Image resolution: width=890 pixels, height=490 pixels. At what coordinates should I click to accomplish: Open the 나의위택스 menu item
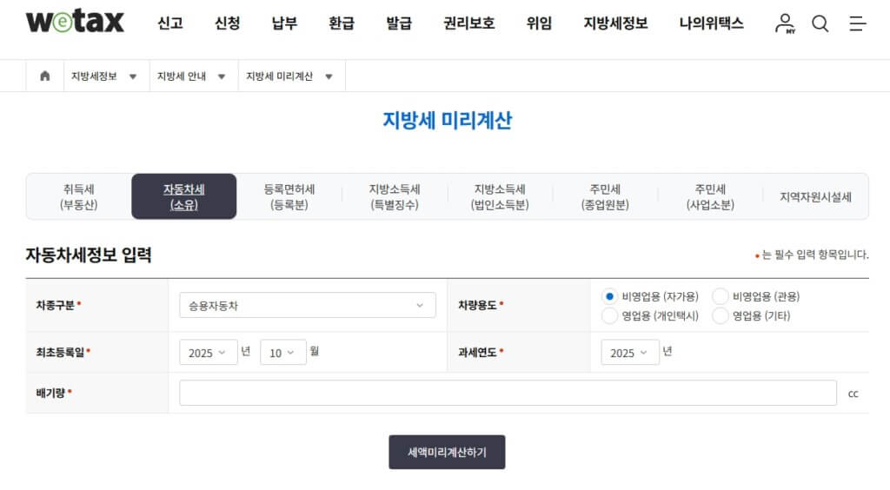point(711,23)
